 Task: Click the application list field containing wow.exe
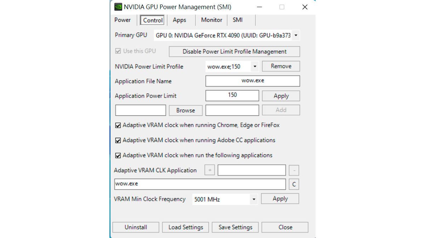click(x=200, y=184)
